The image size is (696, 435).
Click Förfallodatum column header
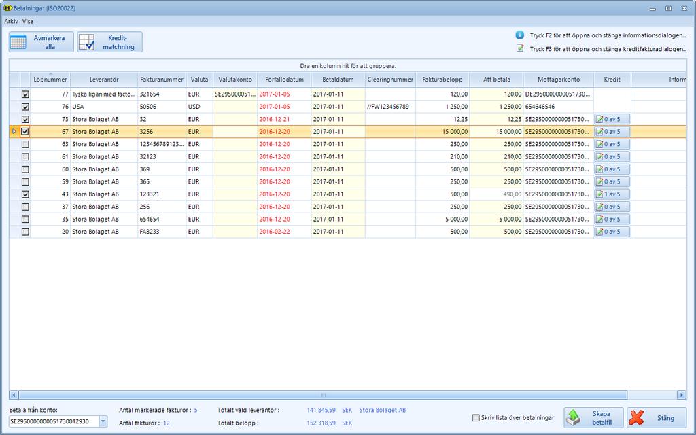(x=284, y=80)
